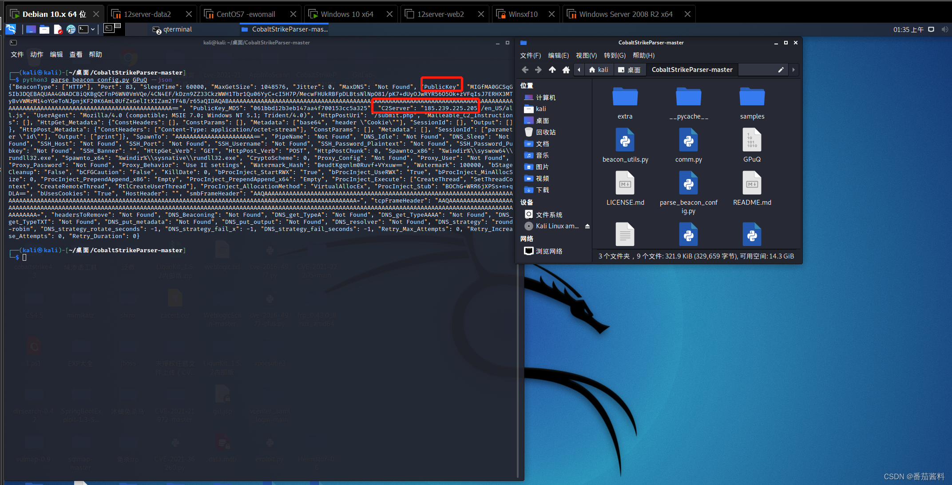Switch to the qterminal taskbar entry
952x485 pixels.
(172, 29)
